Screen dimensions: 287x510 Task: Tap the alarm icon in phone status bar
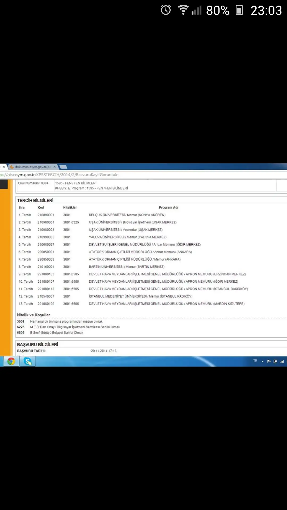point(166,10)
